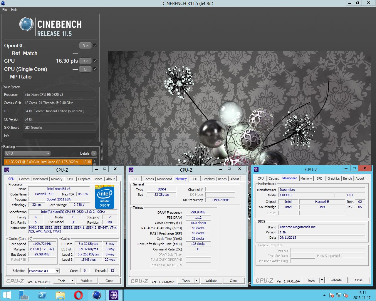Click the Cinebench title bar app icon
Image resolution: width=376 pixels, height=301 pixels.
coord(3,3)
